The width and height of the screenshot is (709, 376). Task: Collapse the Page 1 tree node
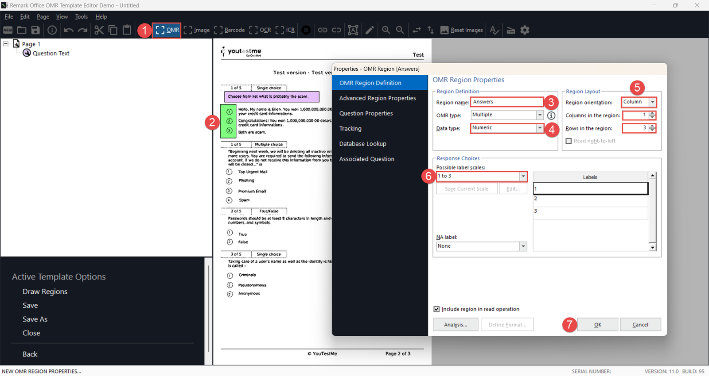[x=6, y=44]
